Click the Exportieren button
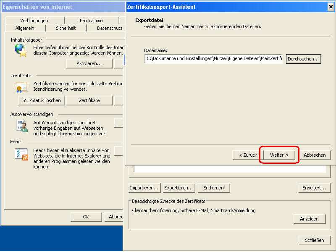Screen dimensions: 336x252 click(178, 188)
